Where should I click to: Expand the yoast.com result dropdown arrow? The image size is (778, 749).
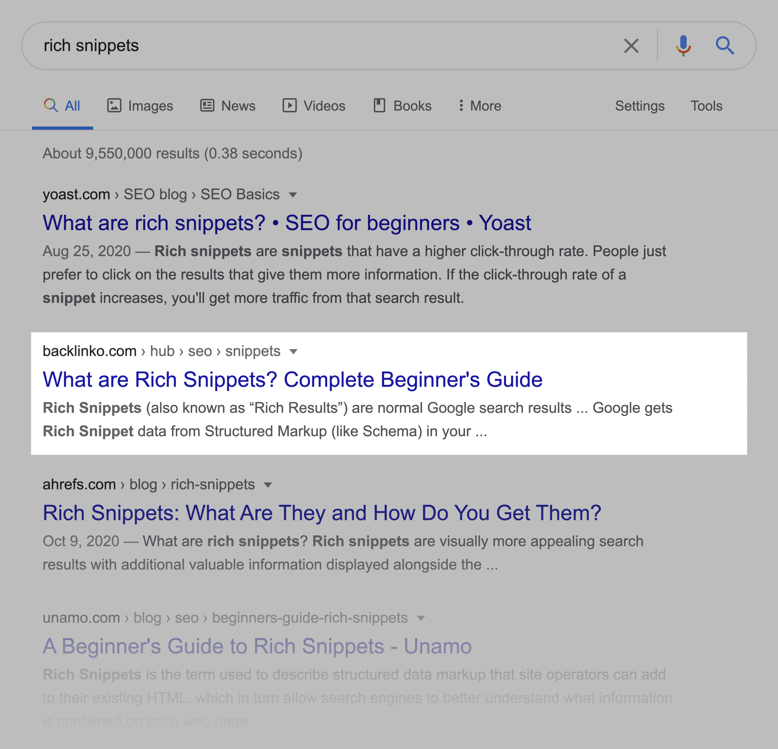(x=293, y=195)
